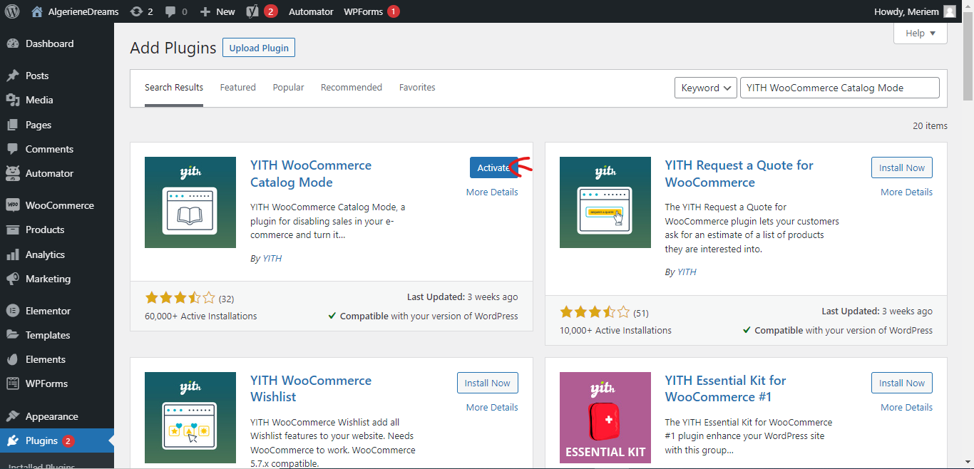Screen dimensions: 974x469
Task: Click Catalog Mode star rating
Action: (x=180, y=298)
